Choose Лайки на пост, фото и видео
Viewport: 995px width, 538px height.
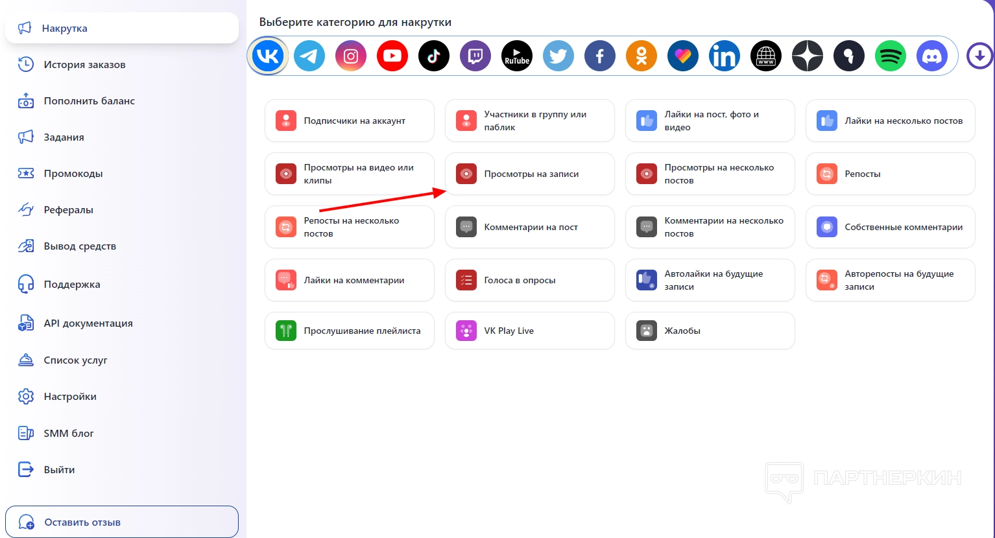coord(710,121)
